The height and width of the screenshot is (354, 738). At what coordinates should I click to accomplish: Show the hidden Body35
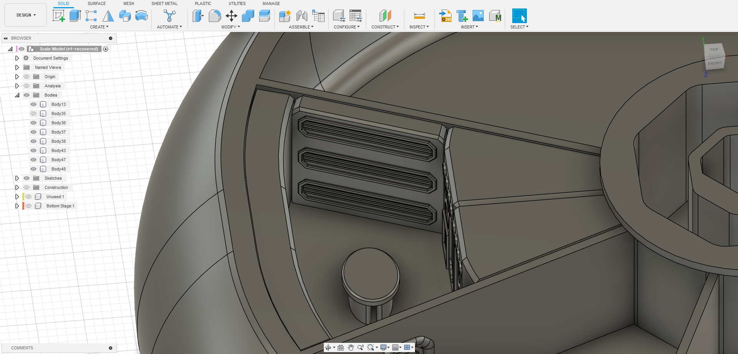click(x=33, y=114)
